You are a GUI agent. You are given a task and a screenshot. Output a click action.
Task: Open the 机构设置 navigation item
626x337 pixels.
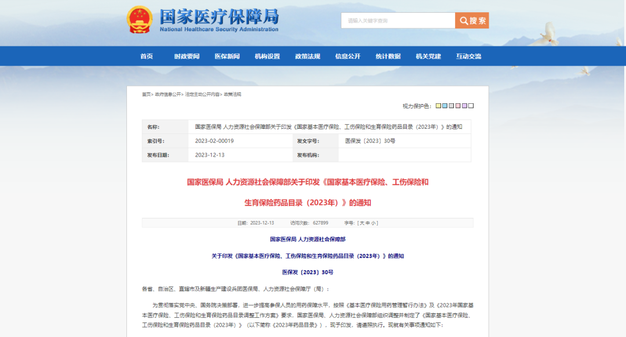[267, 56]
